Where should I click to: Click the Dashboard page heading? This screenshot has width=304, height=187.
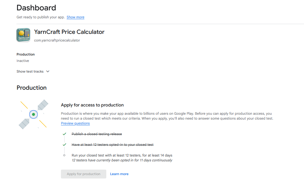point(36,8)
